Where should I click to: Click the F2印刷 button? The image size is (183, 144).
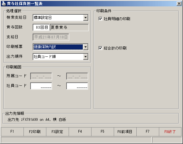pos(35,132)
